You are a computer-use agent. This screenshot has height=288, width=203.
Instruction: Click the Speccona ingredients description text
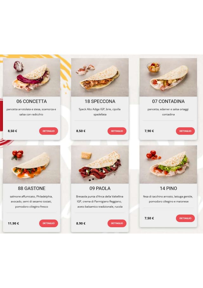[100, 112]
